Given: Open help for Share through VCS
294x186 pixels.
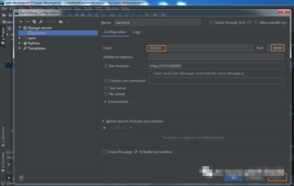Looking at the screenshot, I should 249,23.
